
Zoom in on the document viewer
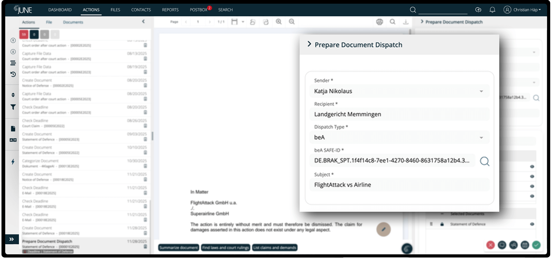pos(279,22)
